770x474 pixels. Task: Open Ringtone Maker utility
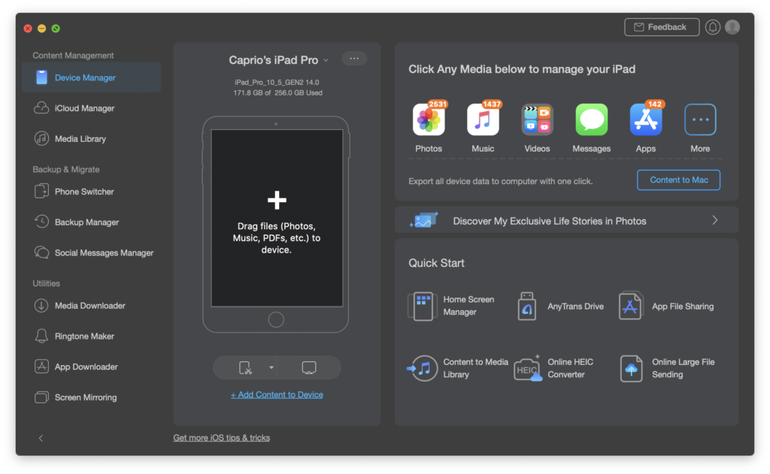91,336
